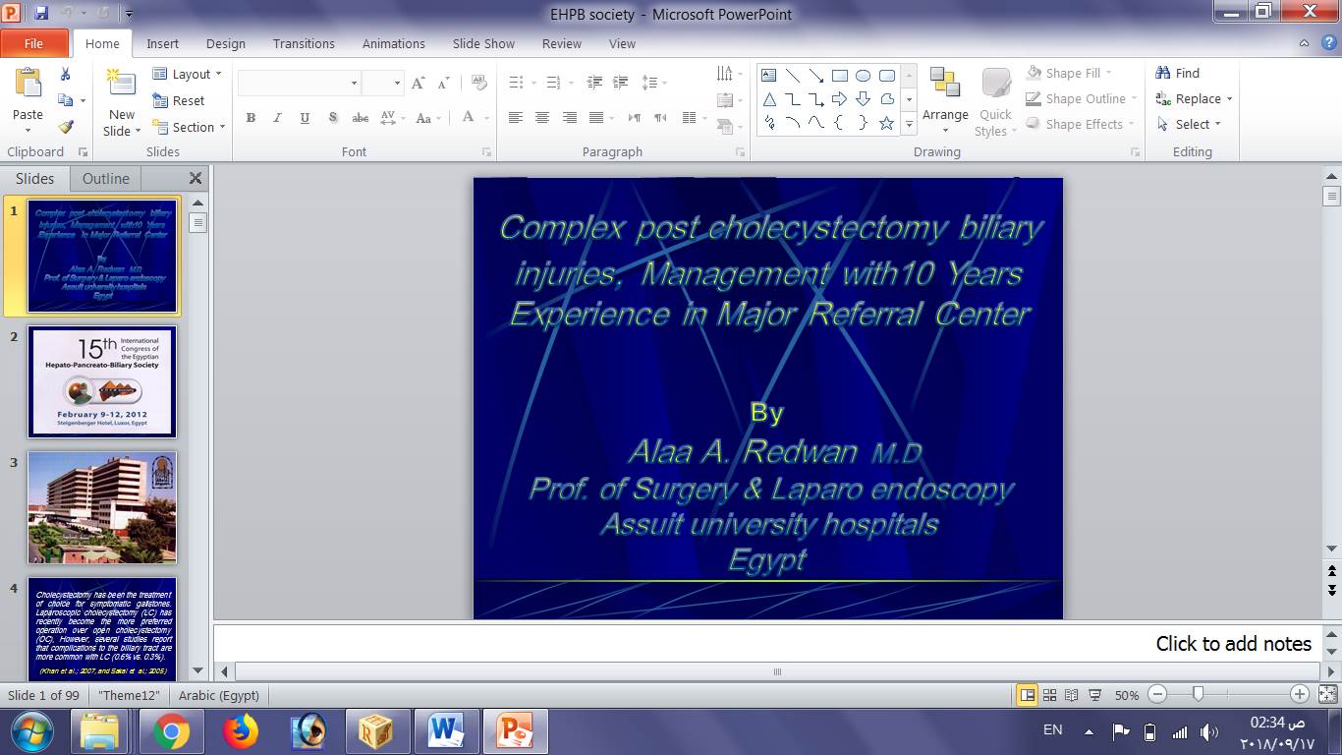The image size is (1342, 755).
Task: Select the Format Painter brush icon
Action: point(66,127)
